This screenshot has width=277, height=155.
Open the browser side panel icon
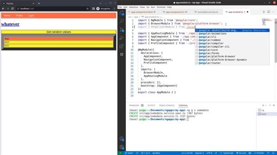pyautogui.click(x=93, y=9)
